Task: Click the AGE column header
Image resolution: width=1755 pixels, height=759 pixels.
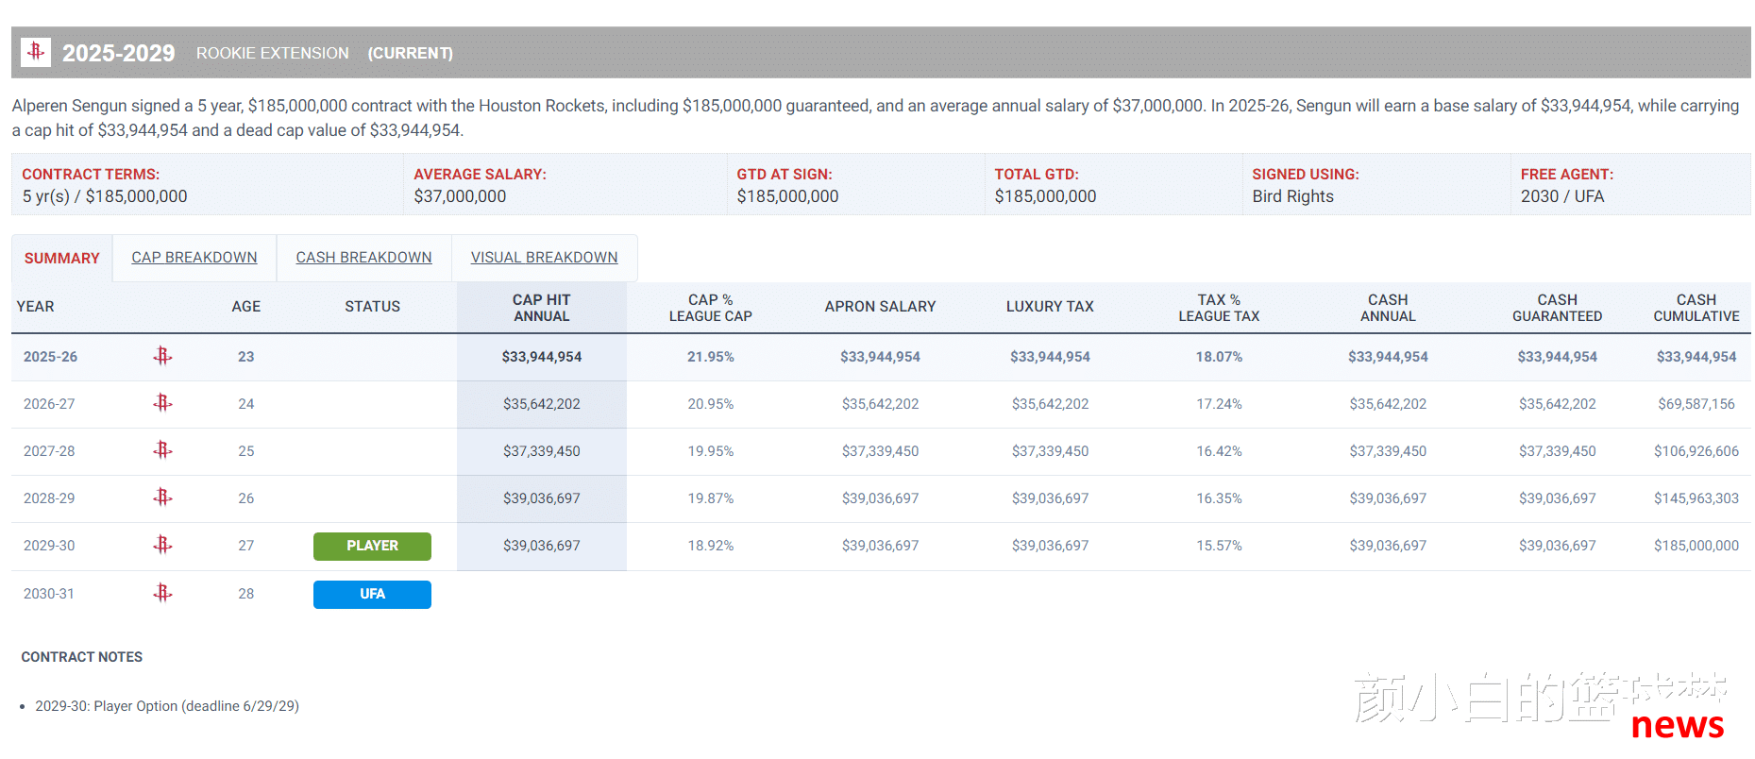Action: click(246, 307)
